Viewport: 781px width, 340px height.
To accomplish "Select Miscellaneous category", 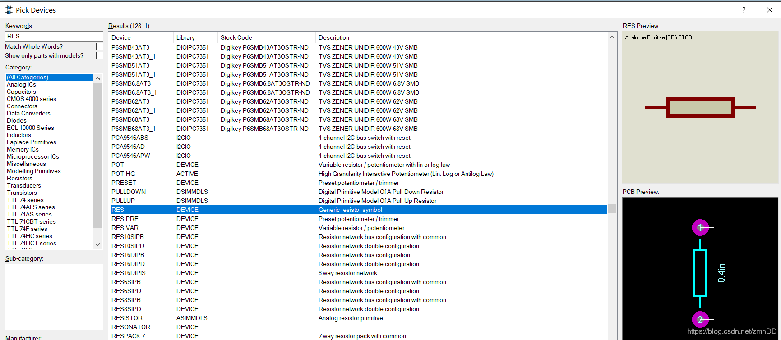I will pyautogui.click(x=49, y=164).
